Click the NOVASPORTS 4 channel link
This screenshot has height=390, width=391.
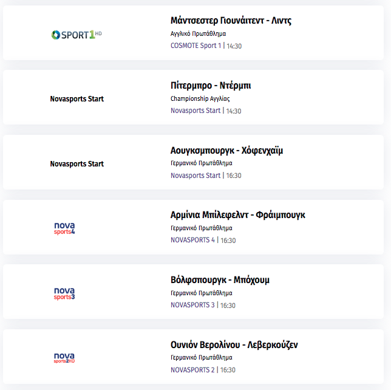click(192, 240)
